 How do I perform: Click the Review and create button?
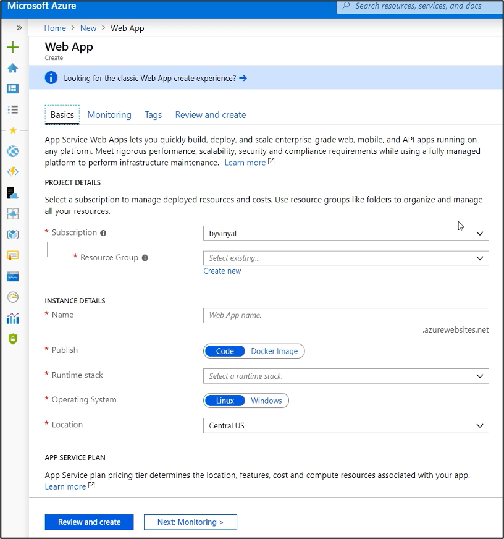[90, 522]
